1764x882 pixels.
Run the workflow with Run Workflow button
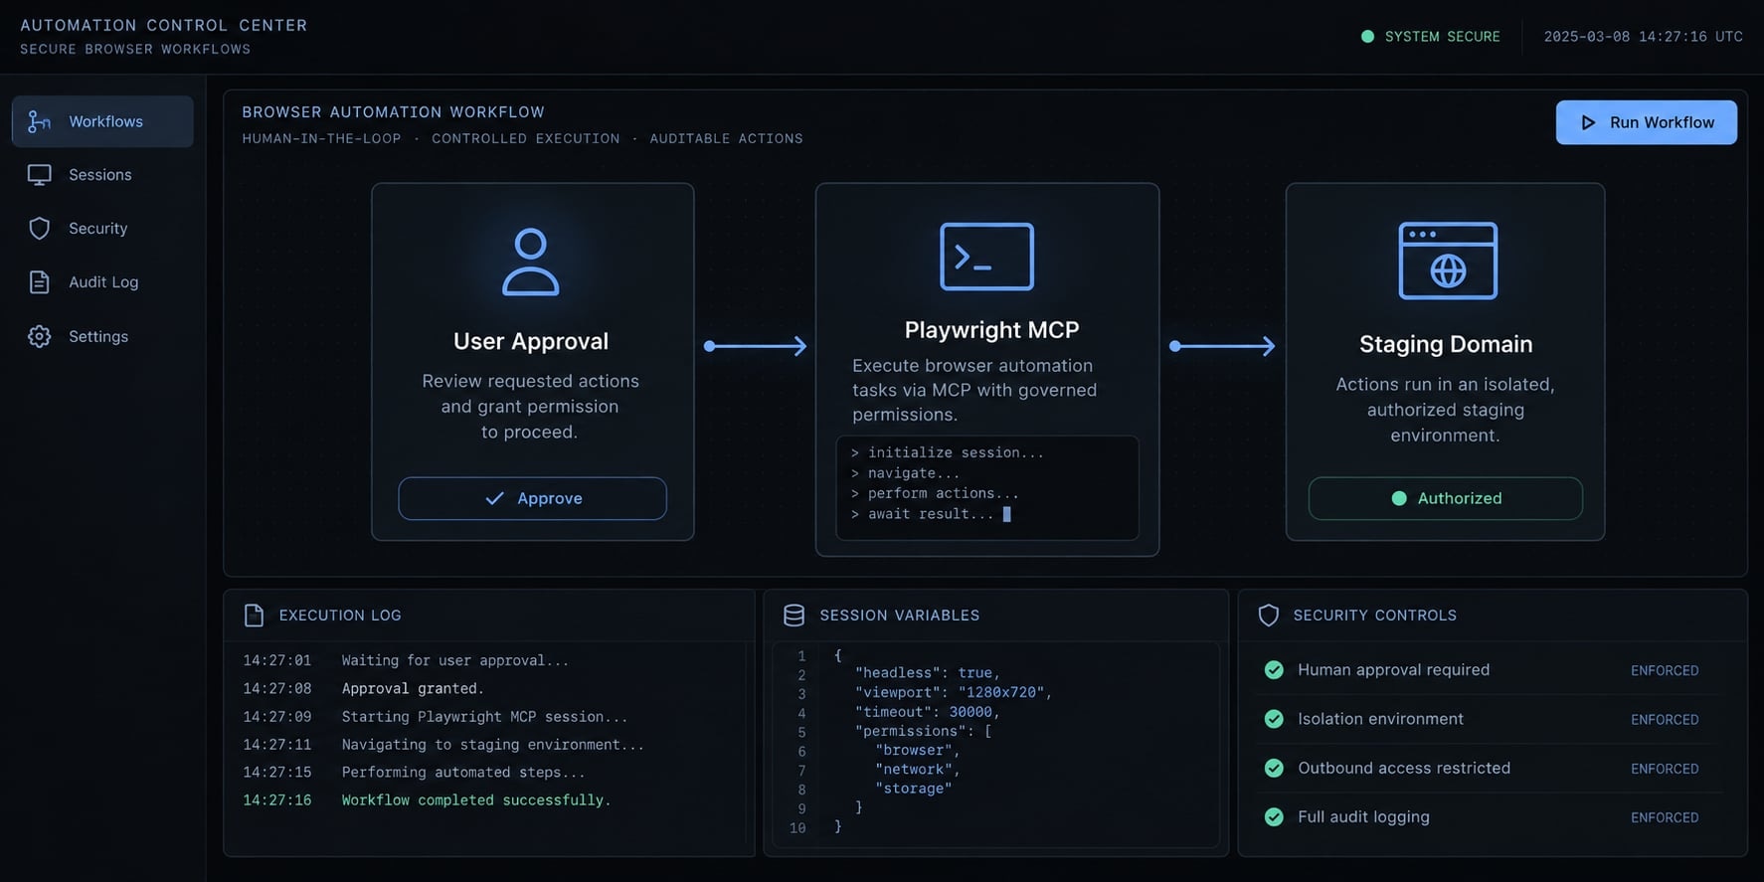click(x=1646, y=122)
